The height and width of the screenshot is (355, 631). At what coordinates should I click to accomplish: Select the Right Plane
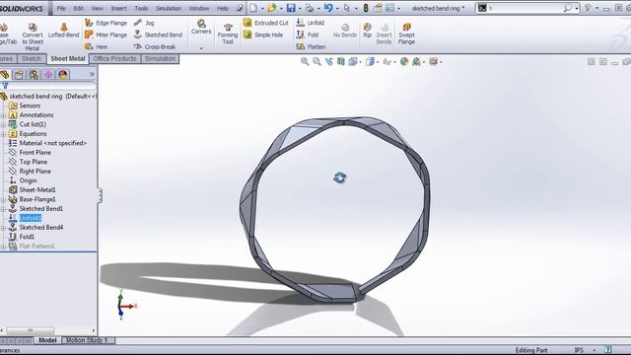[35, 171]
